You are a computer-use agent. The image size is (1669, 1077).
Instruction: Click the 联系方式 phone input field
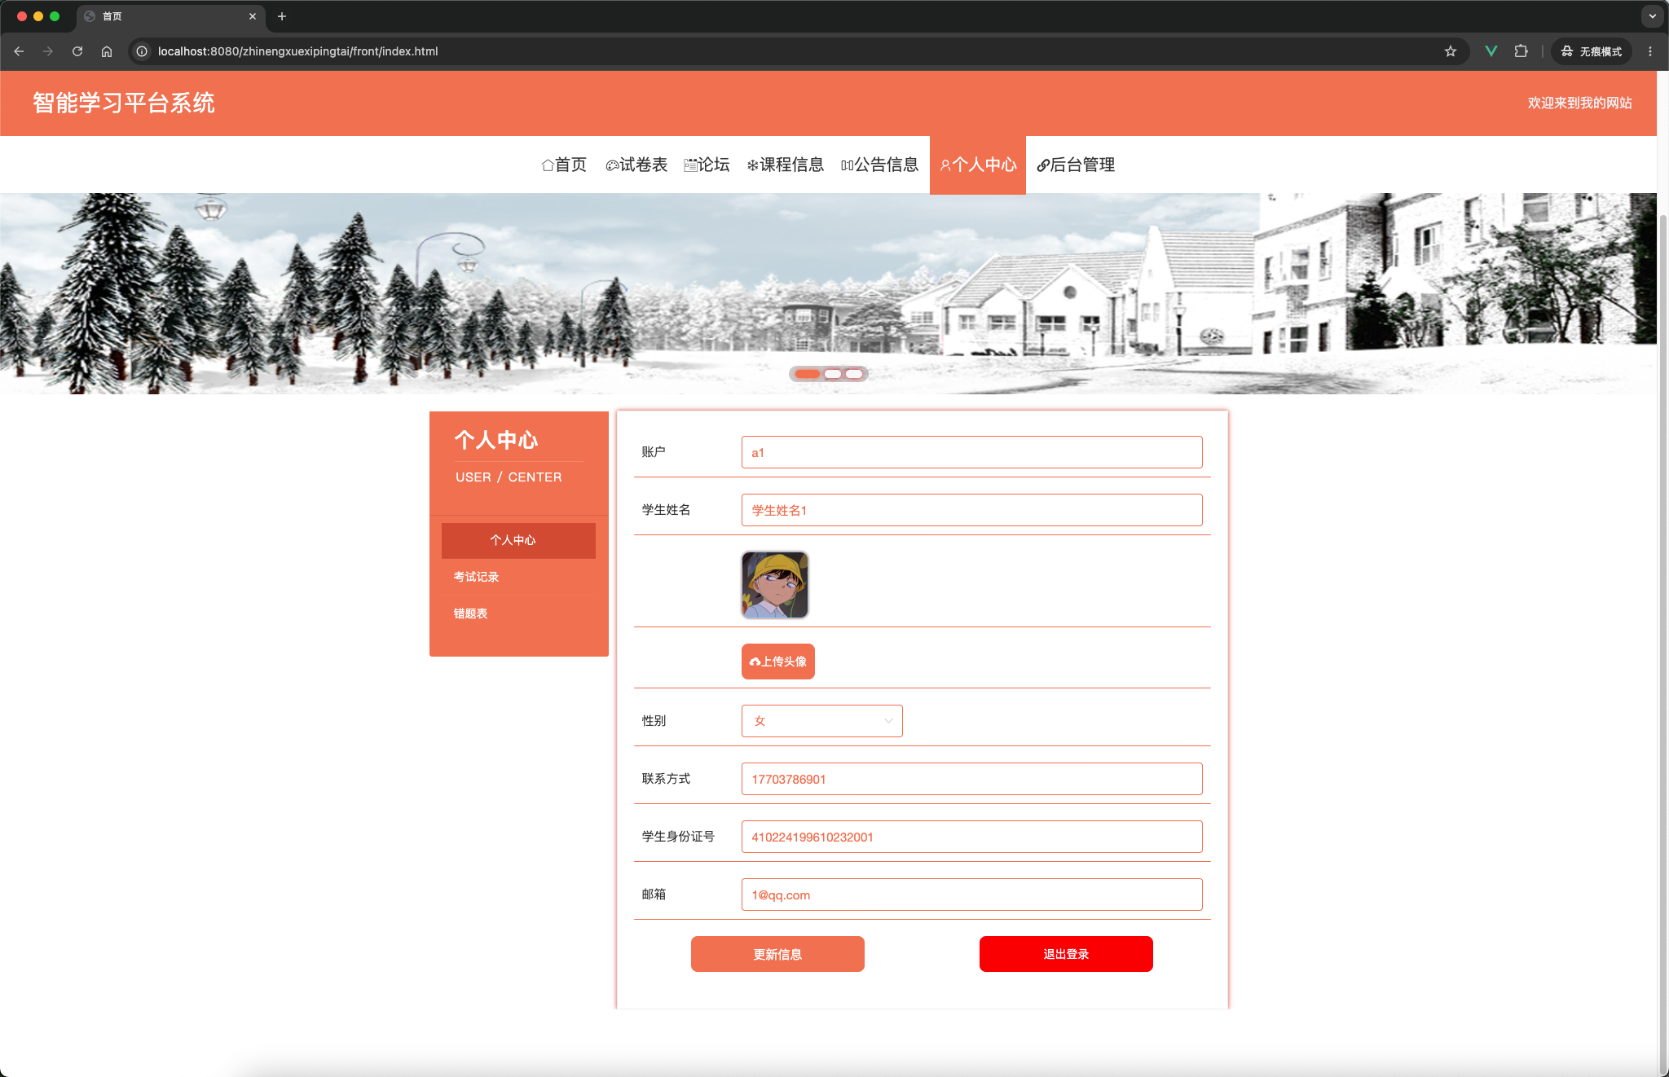point(971,779)
